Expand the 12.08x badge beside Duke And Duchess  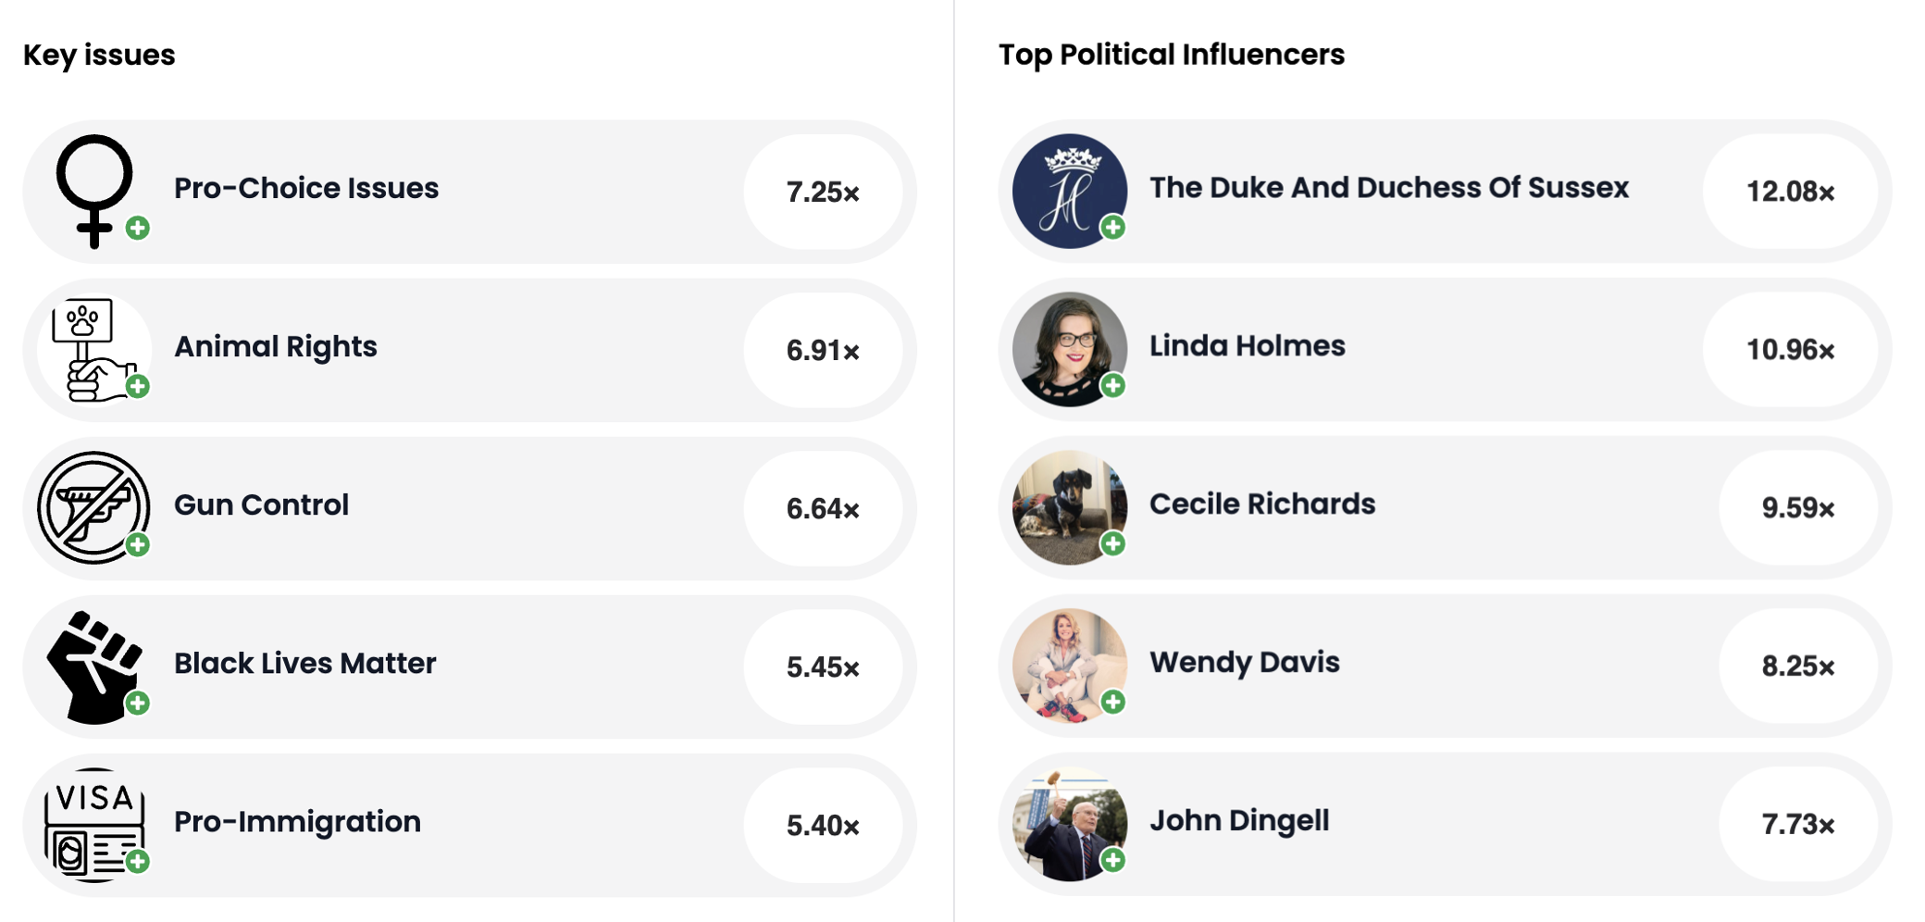pos(1792,191)
